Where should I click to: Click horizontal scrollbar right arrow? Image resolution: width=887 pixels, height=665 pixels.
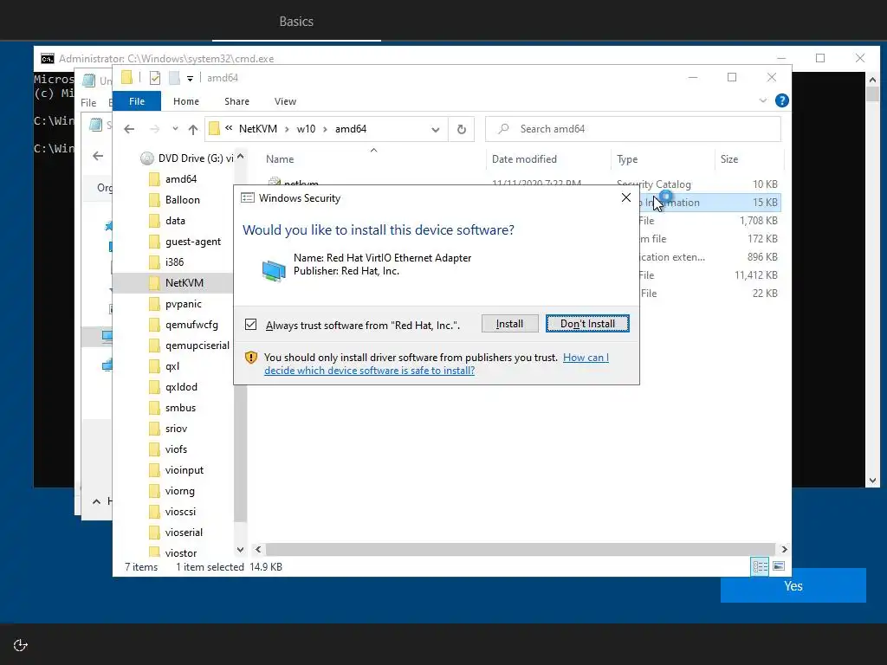point(784,549)
